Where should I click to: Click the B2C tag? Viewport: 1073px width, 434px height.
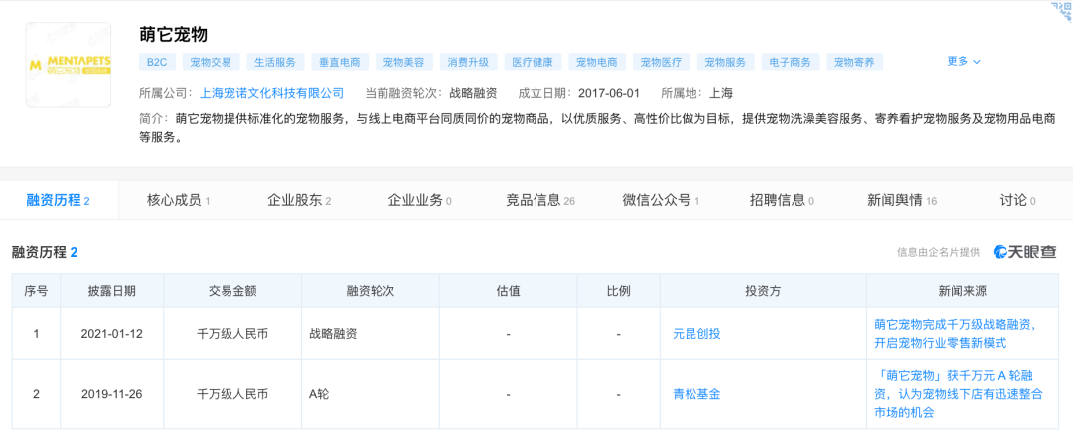pos(157,62)
